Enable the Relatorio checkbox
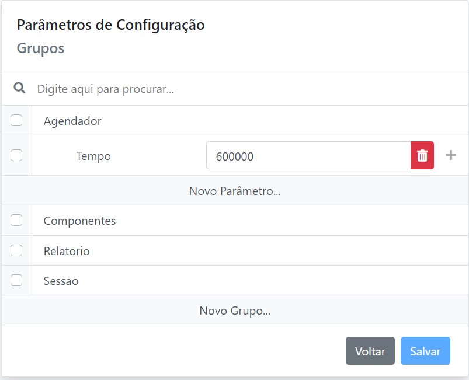 [16, 250]
